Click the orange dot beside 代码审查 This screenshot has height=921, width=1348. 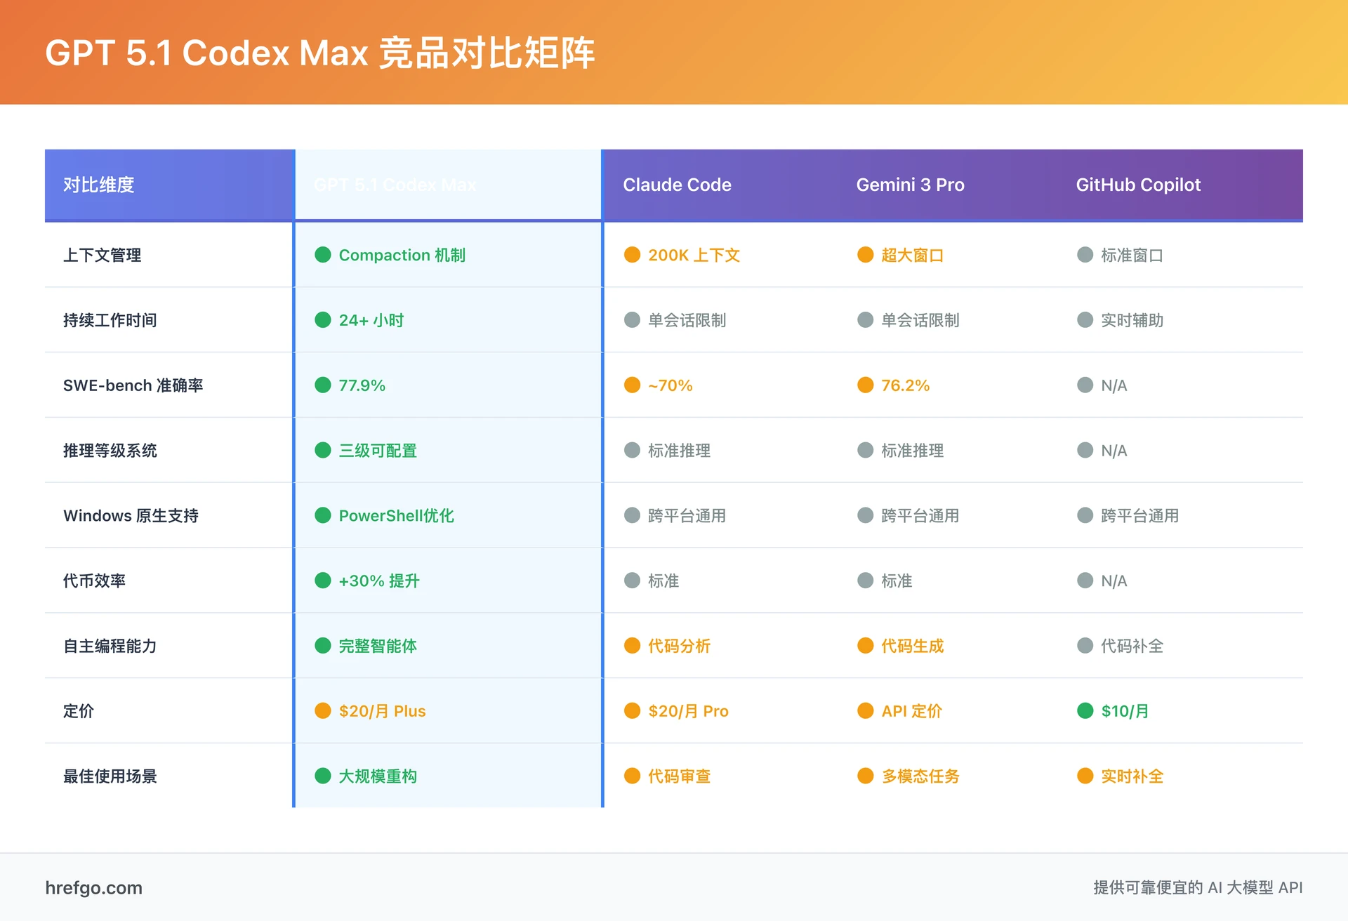[x=633, y=776]
